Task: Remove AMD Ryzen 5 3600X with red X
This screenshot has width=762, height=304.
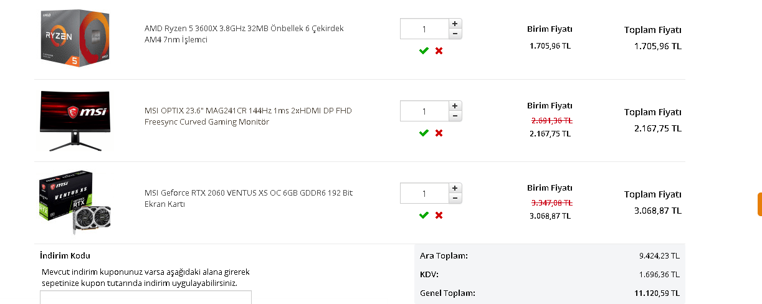Action: tap(439, 50)
